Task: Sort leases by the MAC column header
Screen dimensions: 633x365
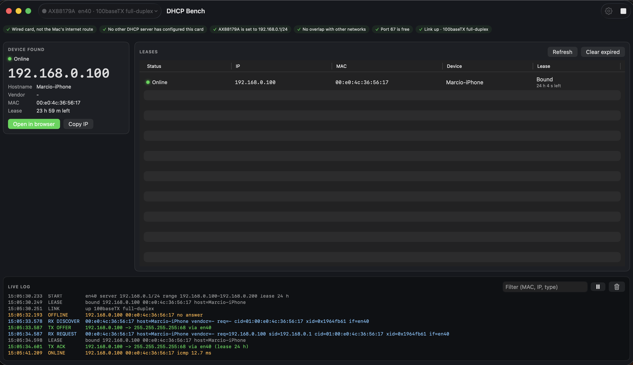Action: click(x=341, y=66)
